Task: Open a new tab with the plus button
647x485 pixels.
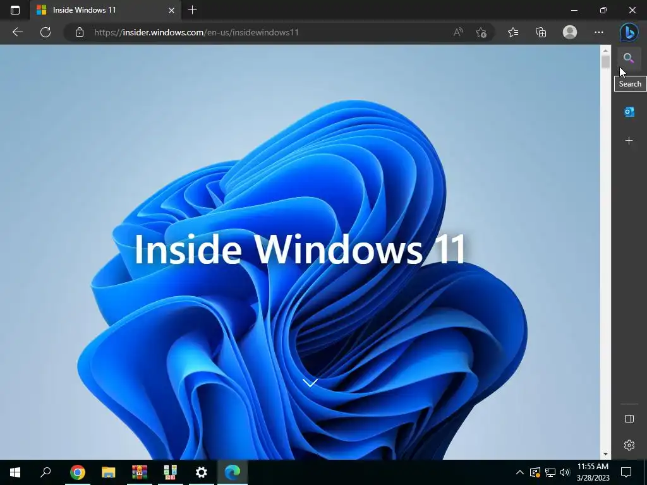Action: 192,10
